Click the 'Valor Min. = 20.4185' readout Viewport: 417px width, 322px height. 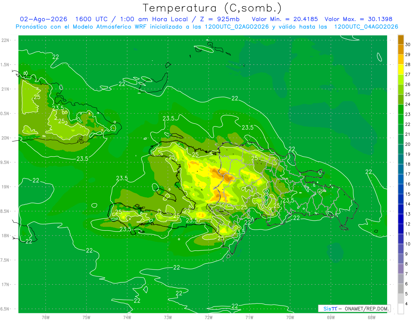point(285,19)
